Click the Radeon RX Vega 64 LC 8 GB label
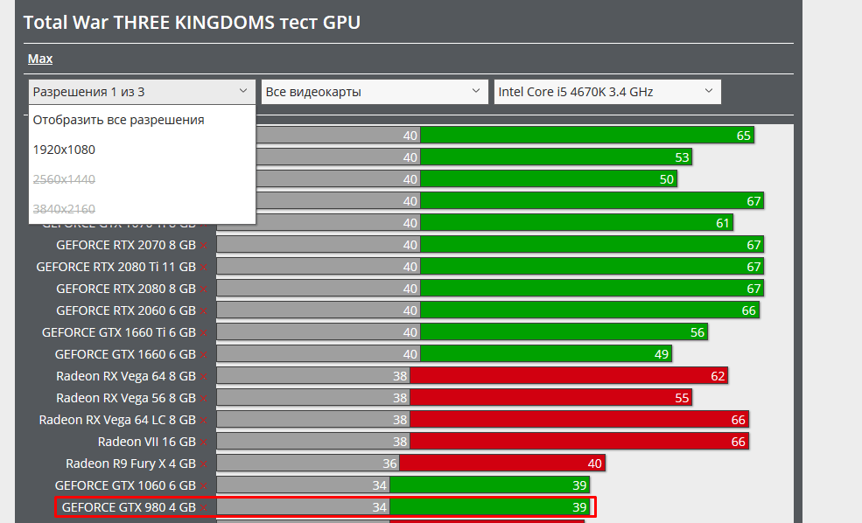This screenshot has width=862, height=523. click(x=117, y=421)
